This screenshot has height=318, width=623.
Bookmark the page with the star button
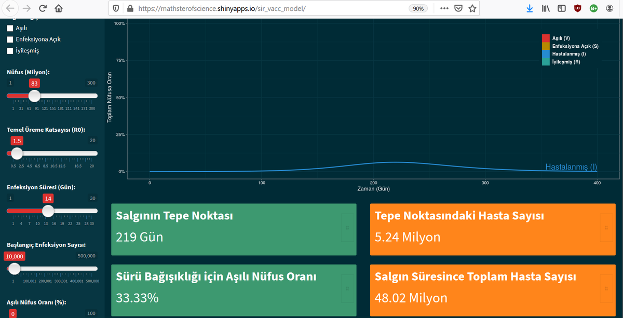(x=472, y=8)
